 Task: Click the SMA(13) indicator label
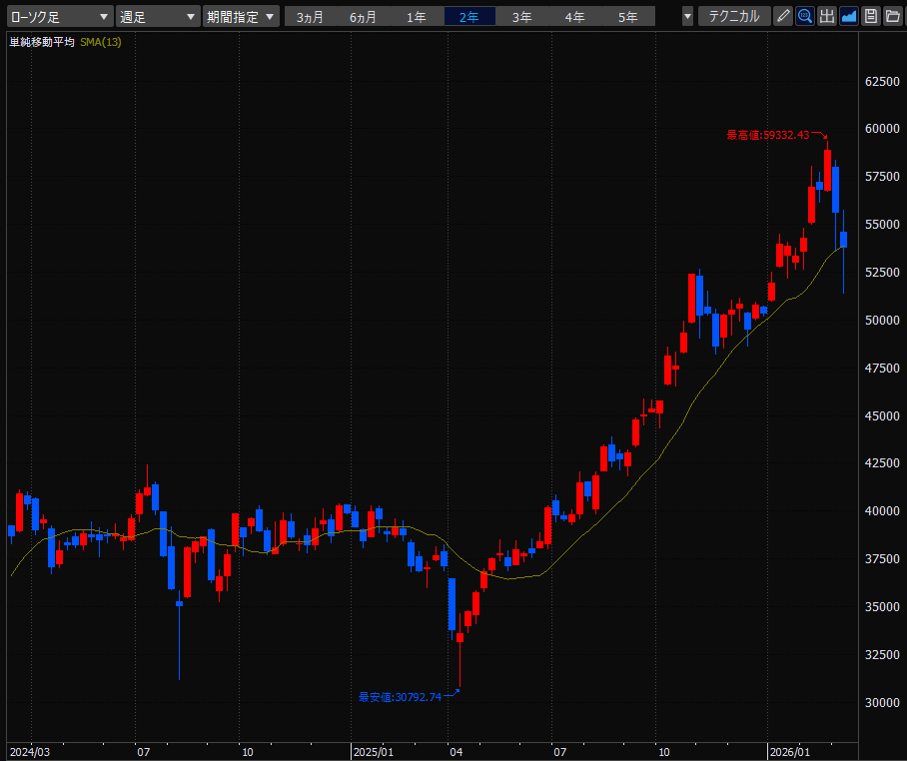pos(101,42)
